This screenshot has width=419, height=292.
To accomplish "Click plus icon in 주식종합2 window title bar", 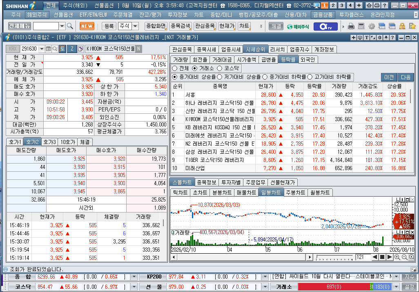I will pyautogui.click(x=354, y=38).
